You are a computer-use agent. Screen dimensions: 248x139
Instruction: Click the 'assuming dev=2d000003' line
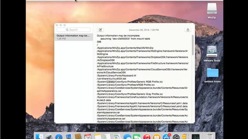tap(125, 39)
